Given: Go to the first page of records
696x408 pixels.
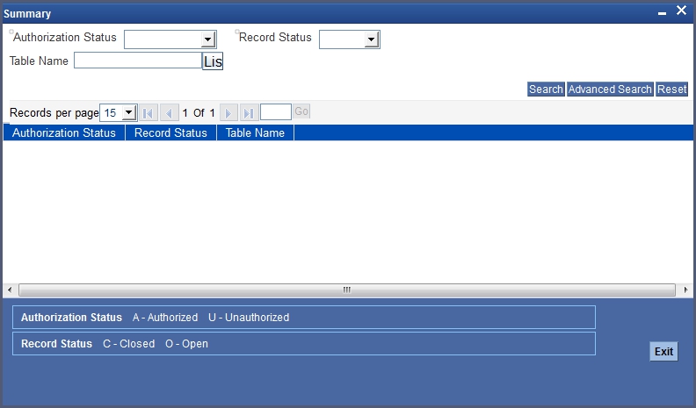Looking at the screenshot, I should coord(149,113).
